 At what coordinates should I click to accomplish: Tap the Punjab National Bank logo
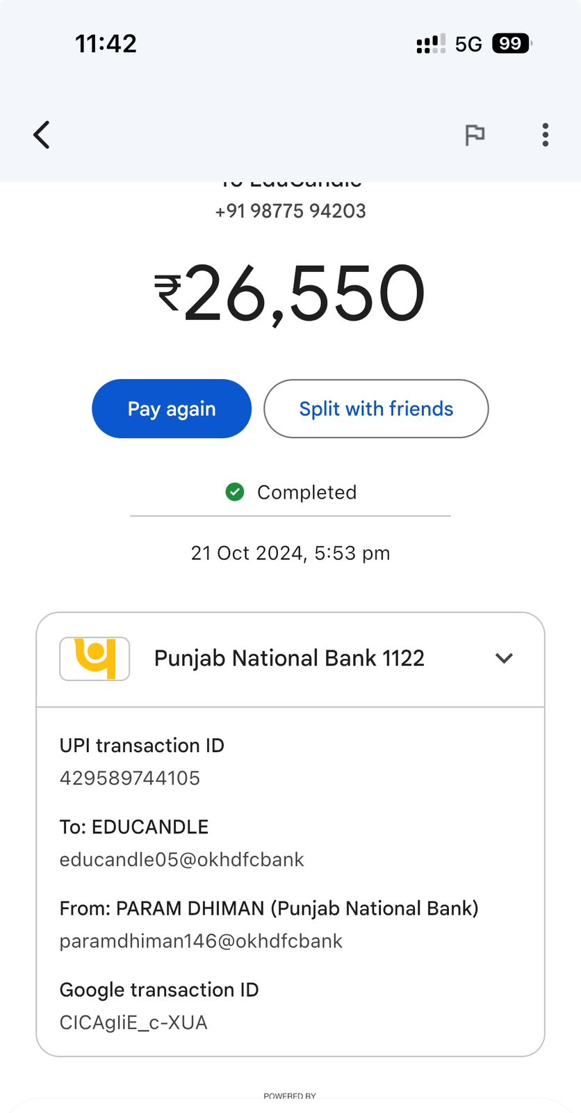click(x=95, y=658)
